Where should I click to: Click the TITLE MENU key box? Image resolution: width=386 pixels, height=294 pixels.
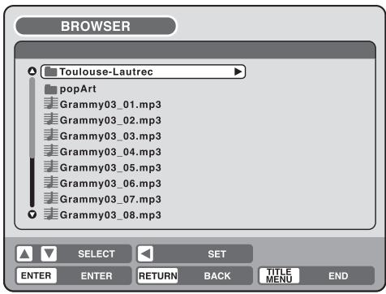tap(279, 276)
